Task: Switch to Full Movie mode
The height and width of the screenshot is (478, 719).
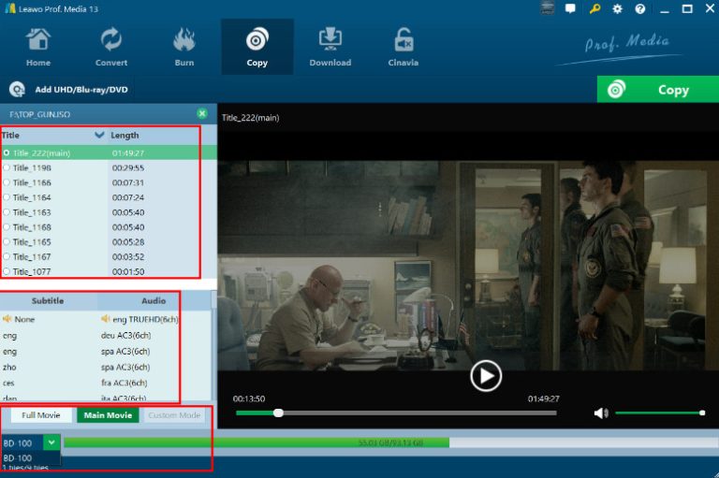Action: (41, 415)
